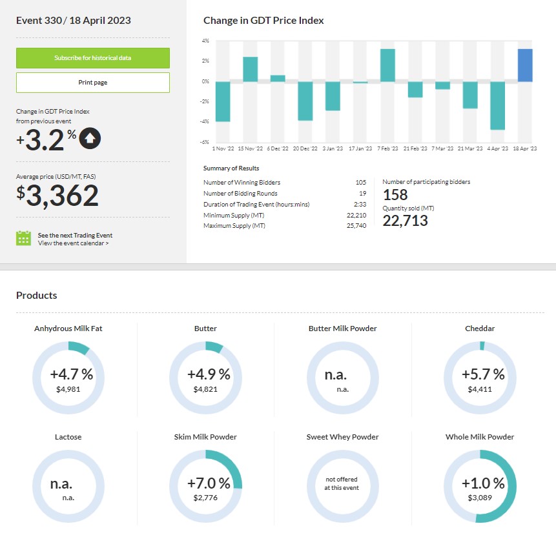Click the 105 winning bidders value
Image resolution: width=556 pixels, height=537 pixels.
361,183
